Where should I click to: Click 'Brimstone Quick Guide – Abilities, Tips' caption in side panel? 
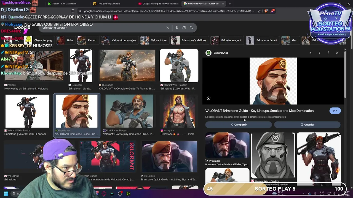coord(227,164)
